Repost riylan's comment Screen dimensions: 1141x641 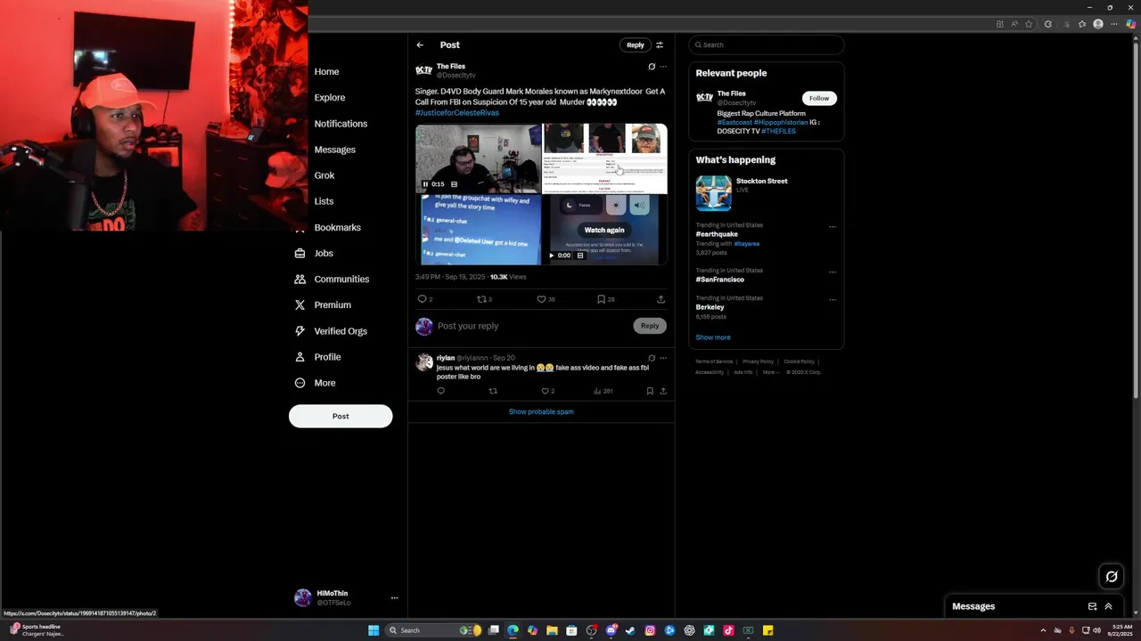pos(493,391)
